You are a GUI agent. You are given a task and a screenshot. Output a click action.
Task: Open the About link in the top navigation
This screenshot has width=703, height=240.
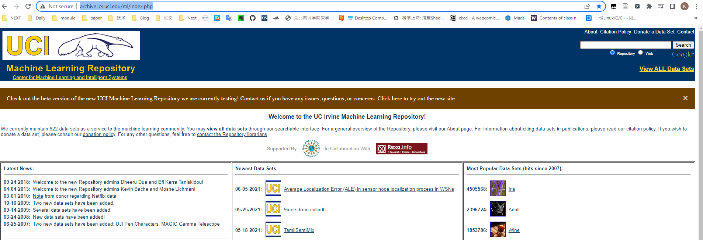(591, 32)
